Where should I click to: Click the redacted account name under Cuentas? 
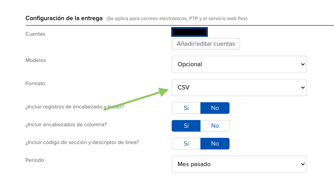[x=190, y=32]
